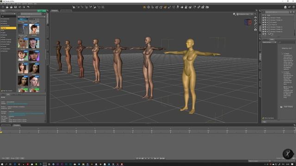The height and width of the screenshot is (166, 296).
Task: Toggle visibility eye of first scene item
Action: pos(263,18)
